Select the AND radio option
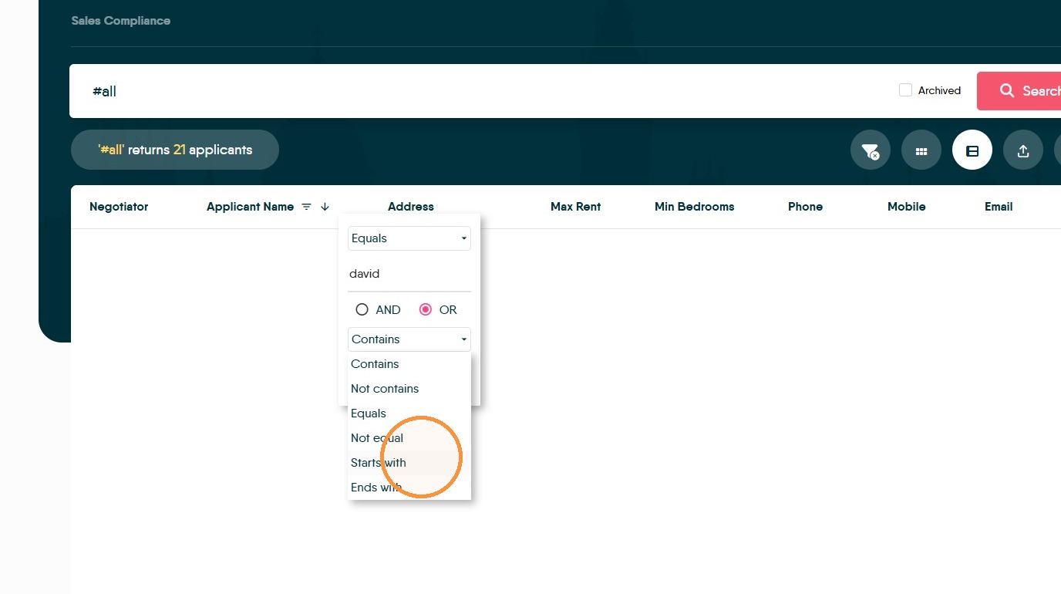Screen dimensions: 1061x594 tap(362, 309)
